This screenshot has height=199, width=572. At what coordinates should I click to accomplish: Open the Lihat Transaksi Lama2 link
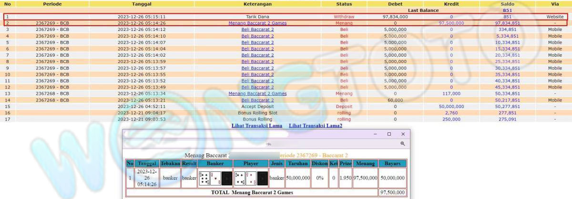(x=316, y=126)
